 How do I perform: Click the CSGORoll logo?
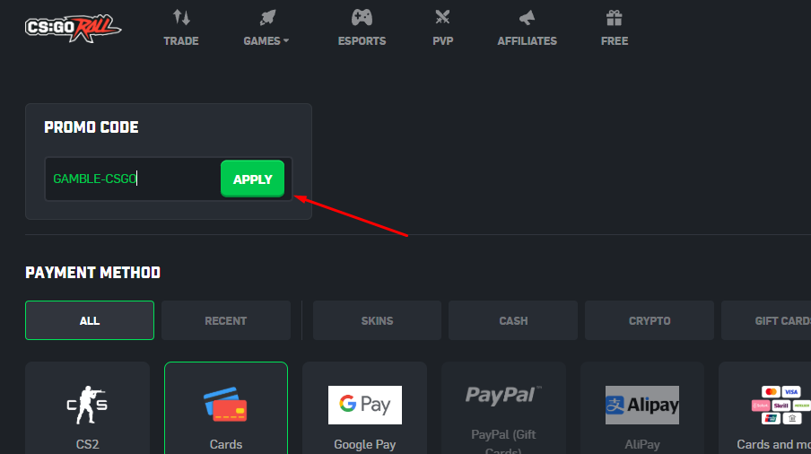coord(73,29)
